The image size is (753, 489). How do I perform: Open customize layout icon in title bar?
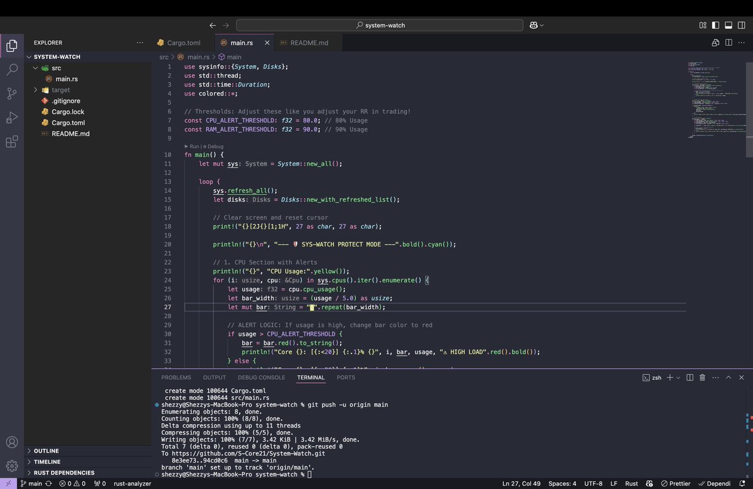pos(703,25)
